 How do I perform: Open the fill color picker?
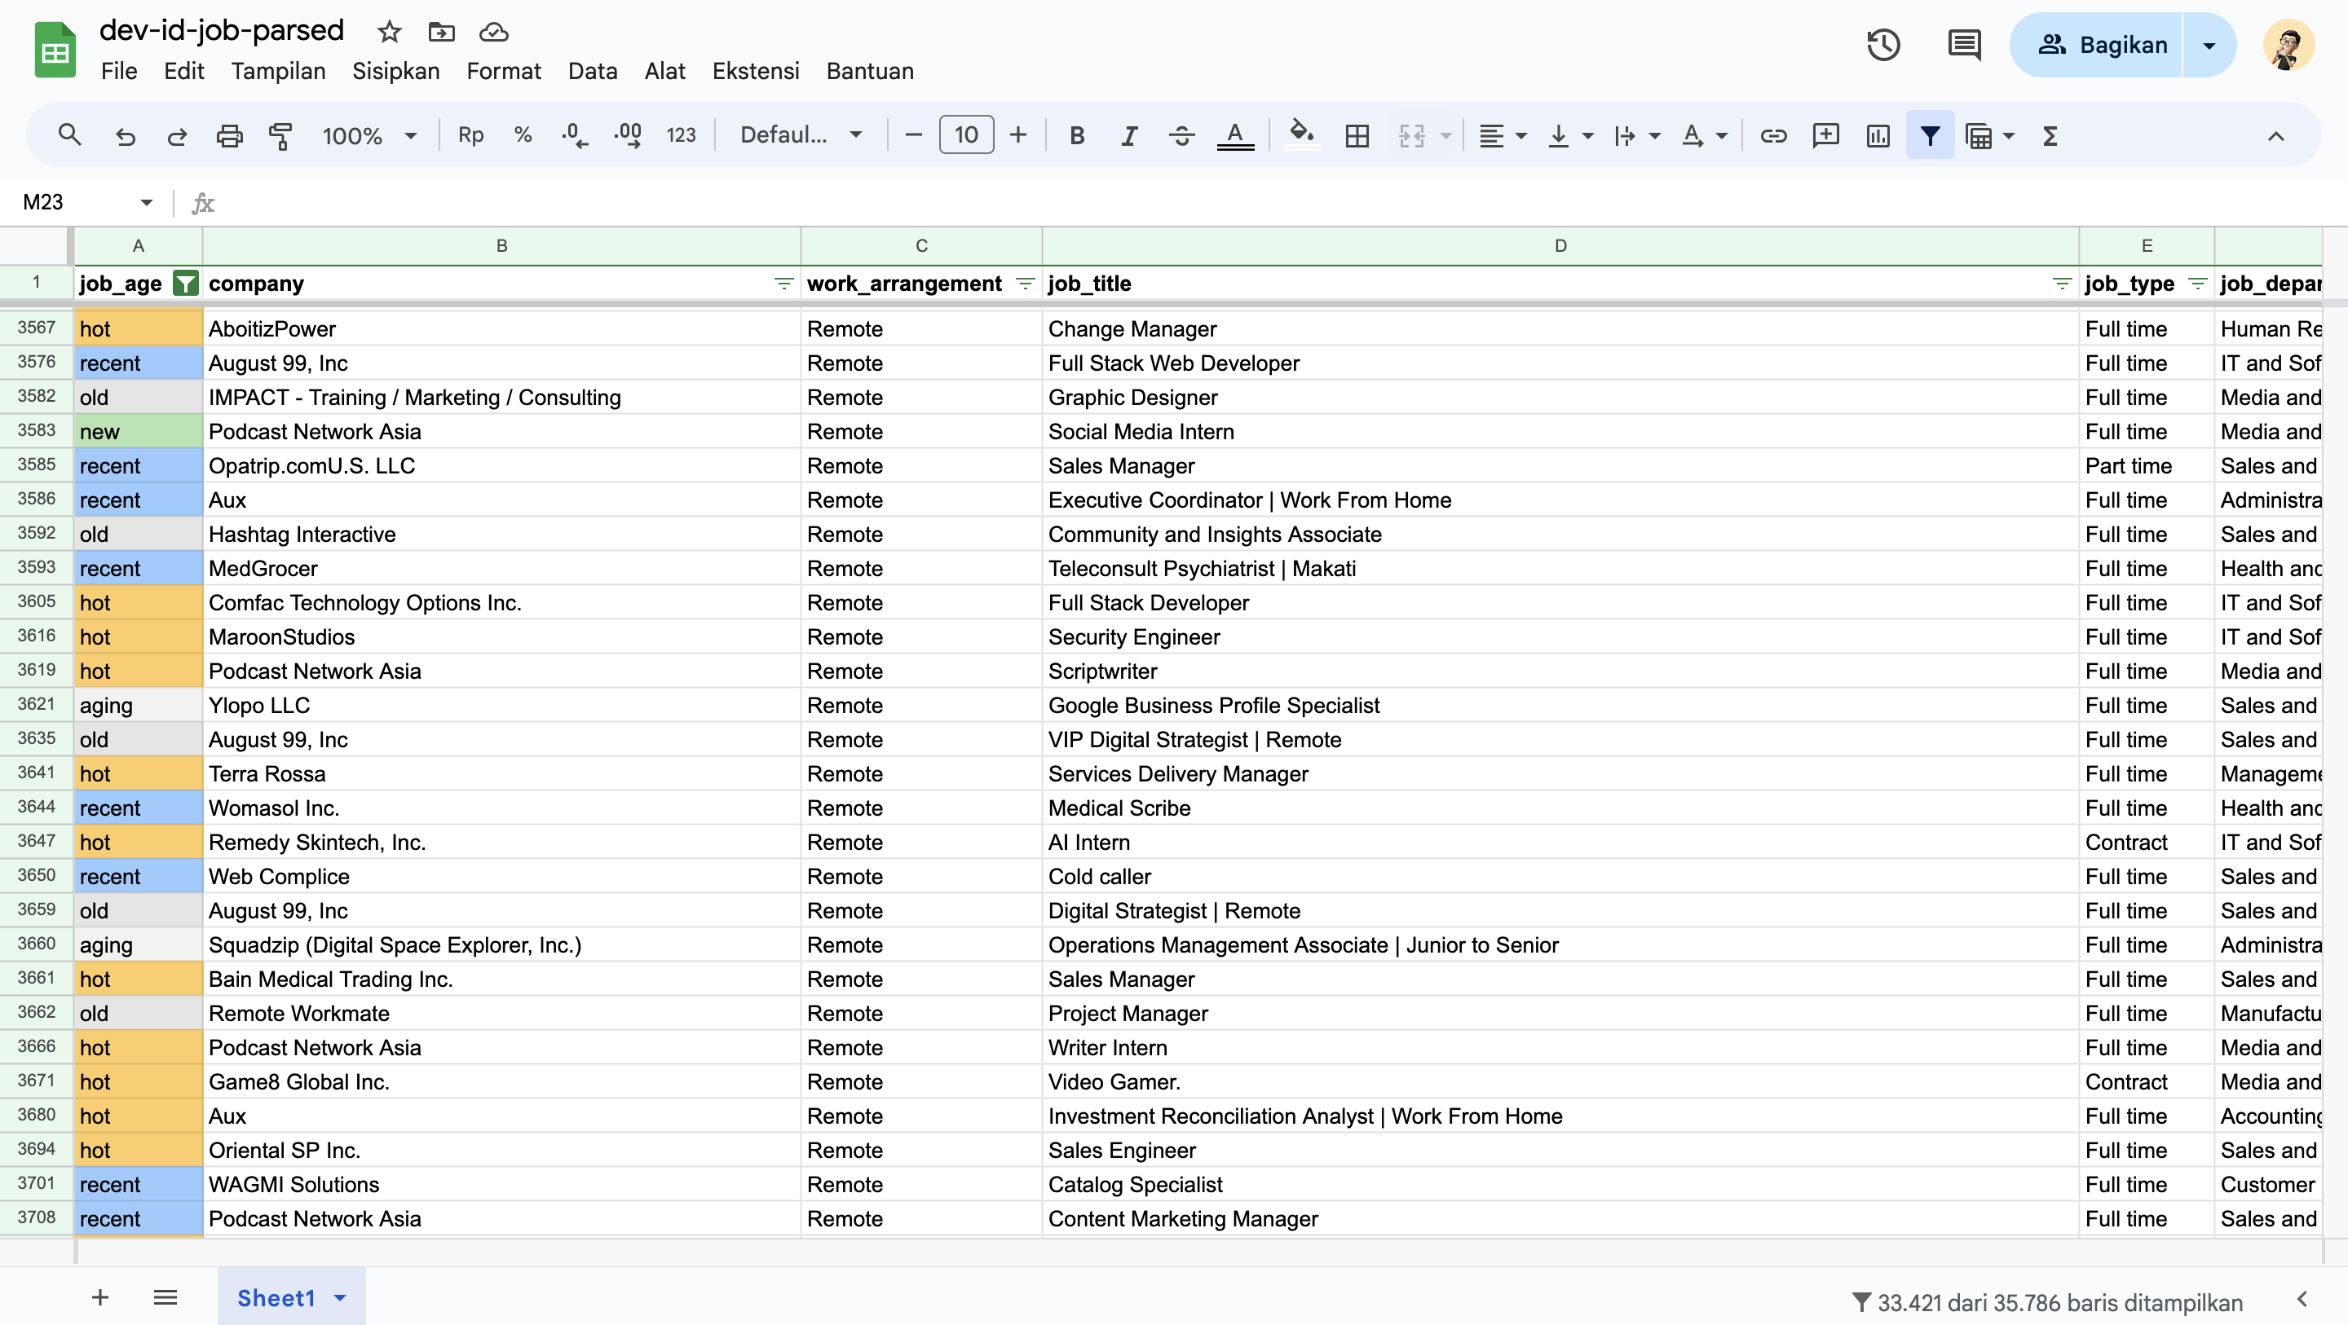[x=1302, y=136]
